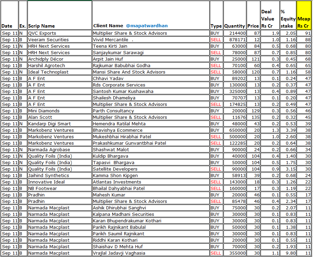
Task: Click the 'Parikh Saumil Rajnikant' cell
Action: (151, 234)
